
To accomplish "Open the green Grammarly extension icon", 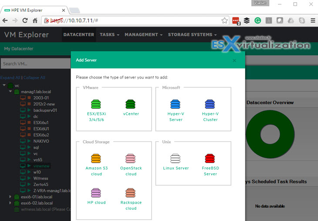I will 258,20.
